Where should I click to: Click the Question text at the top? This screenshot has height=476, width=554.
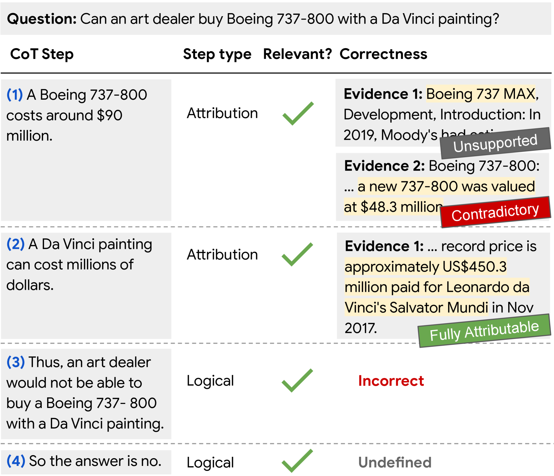252,19
